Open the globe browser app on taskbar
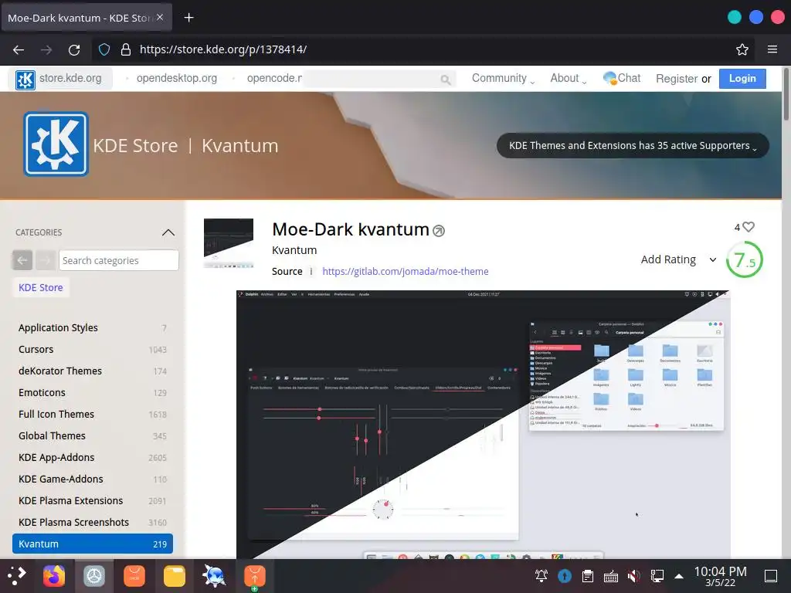This screenshot has height=593, width=791. click(x=214, y=576)
